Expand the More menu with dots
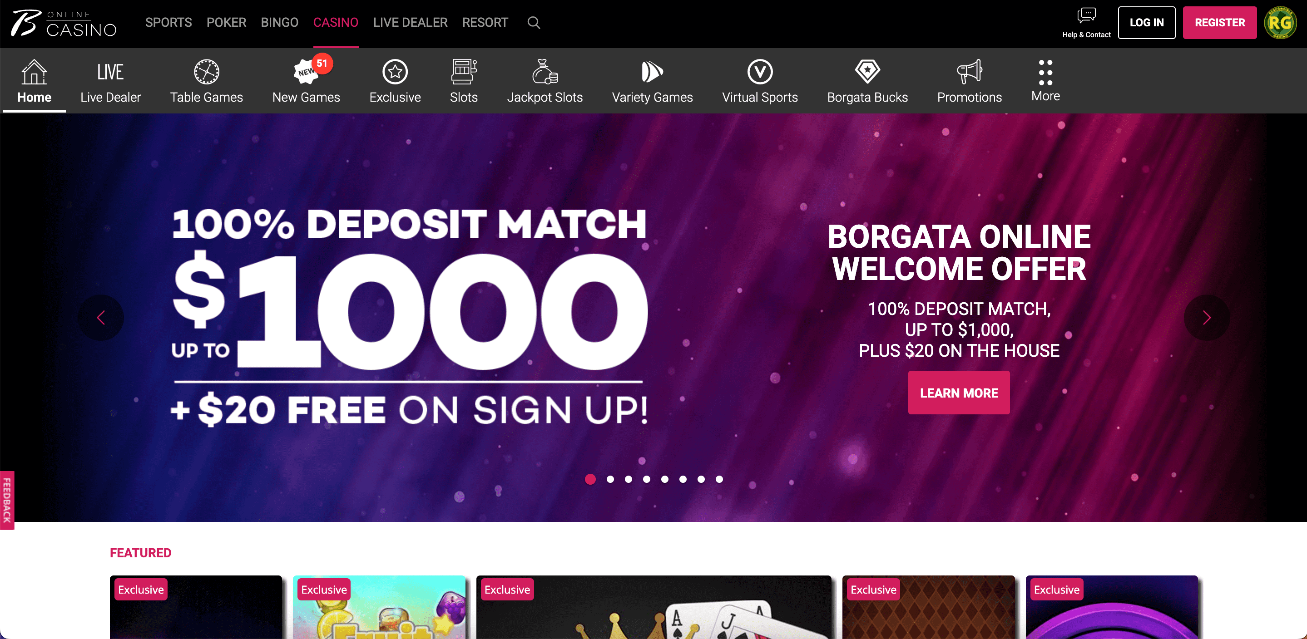This screenshot has height=639, width=1307. (1046, 81)
